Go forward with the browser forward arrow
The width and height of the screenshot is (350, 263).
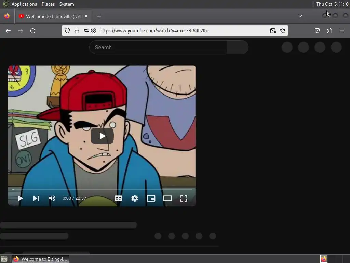20,30
